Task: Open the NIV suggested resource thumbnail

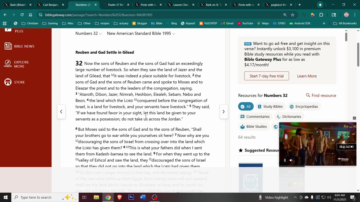Action: tap(251, 178)
